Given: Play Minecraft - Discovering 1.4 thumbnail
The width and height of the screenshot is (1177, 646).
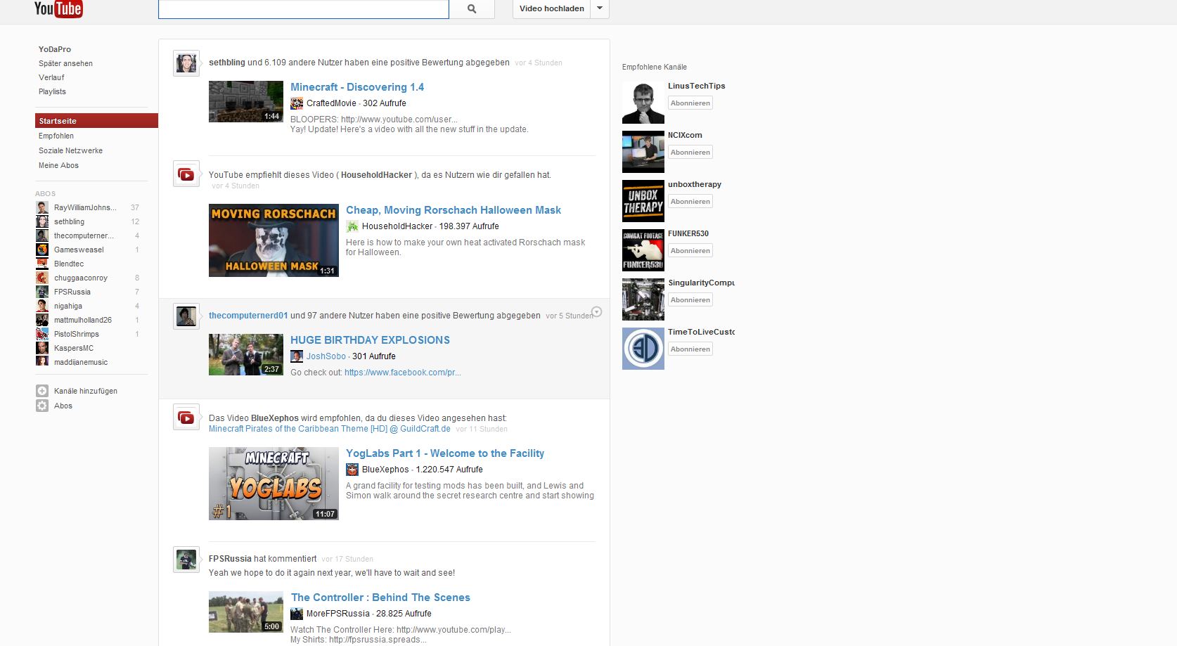Looking at the screenshot, I should tap(246, 101).
